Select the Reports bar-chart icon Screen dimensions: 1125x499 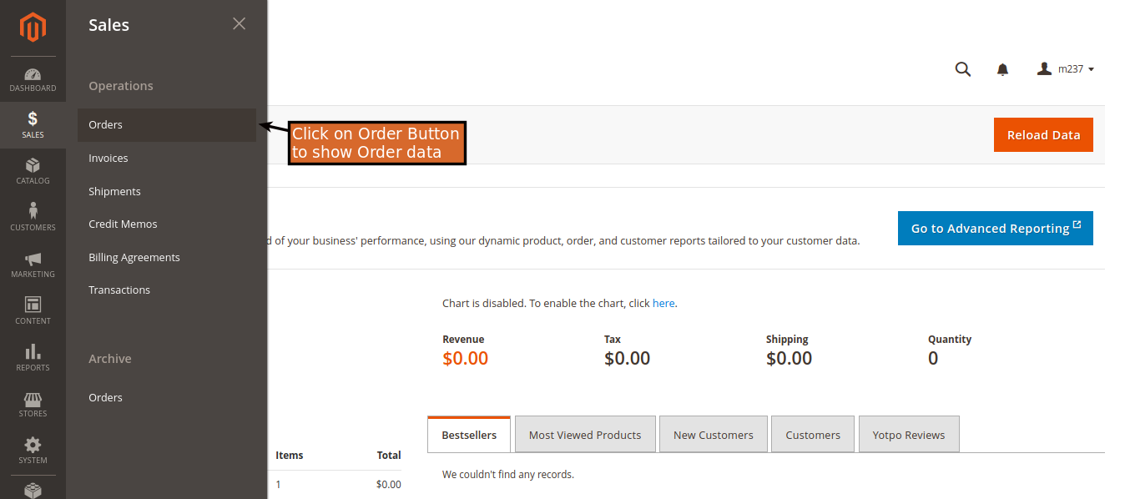(x=33, y=356)
